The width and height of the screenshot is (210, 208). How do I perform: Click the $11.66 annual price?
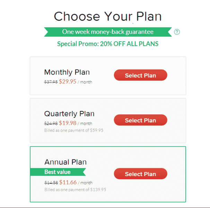pos(68,182)
